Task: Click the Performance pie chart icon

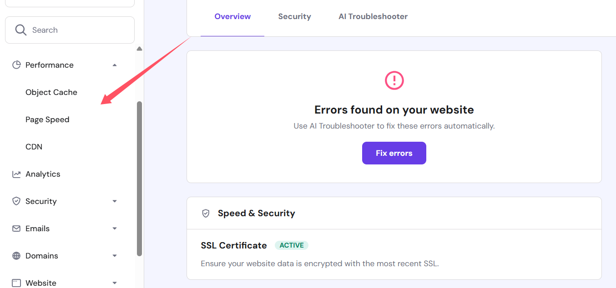Action: point(16,65)
